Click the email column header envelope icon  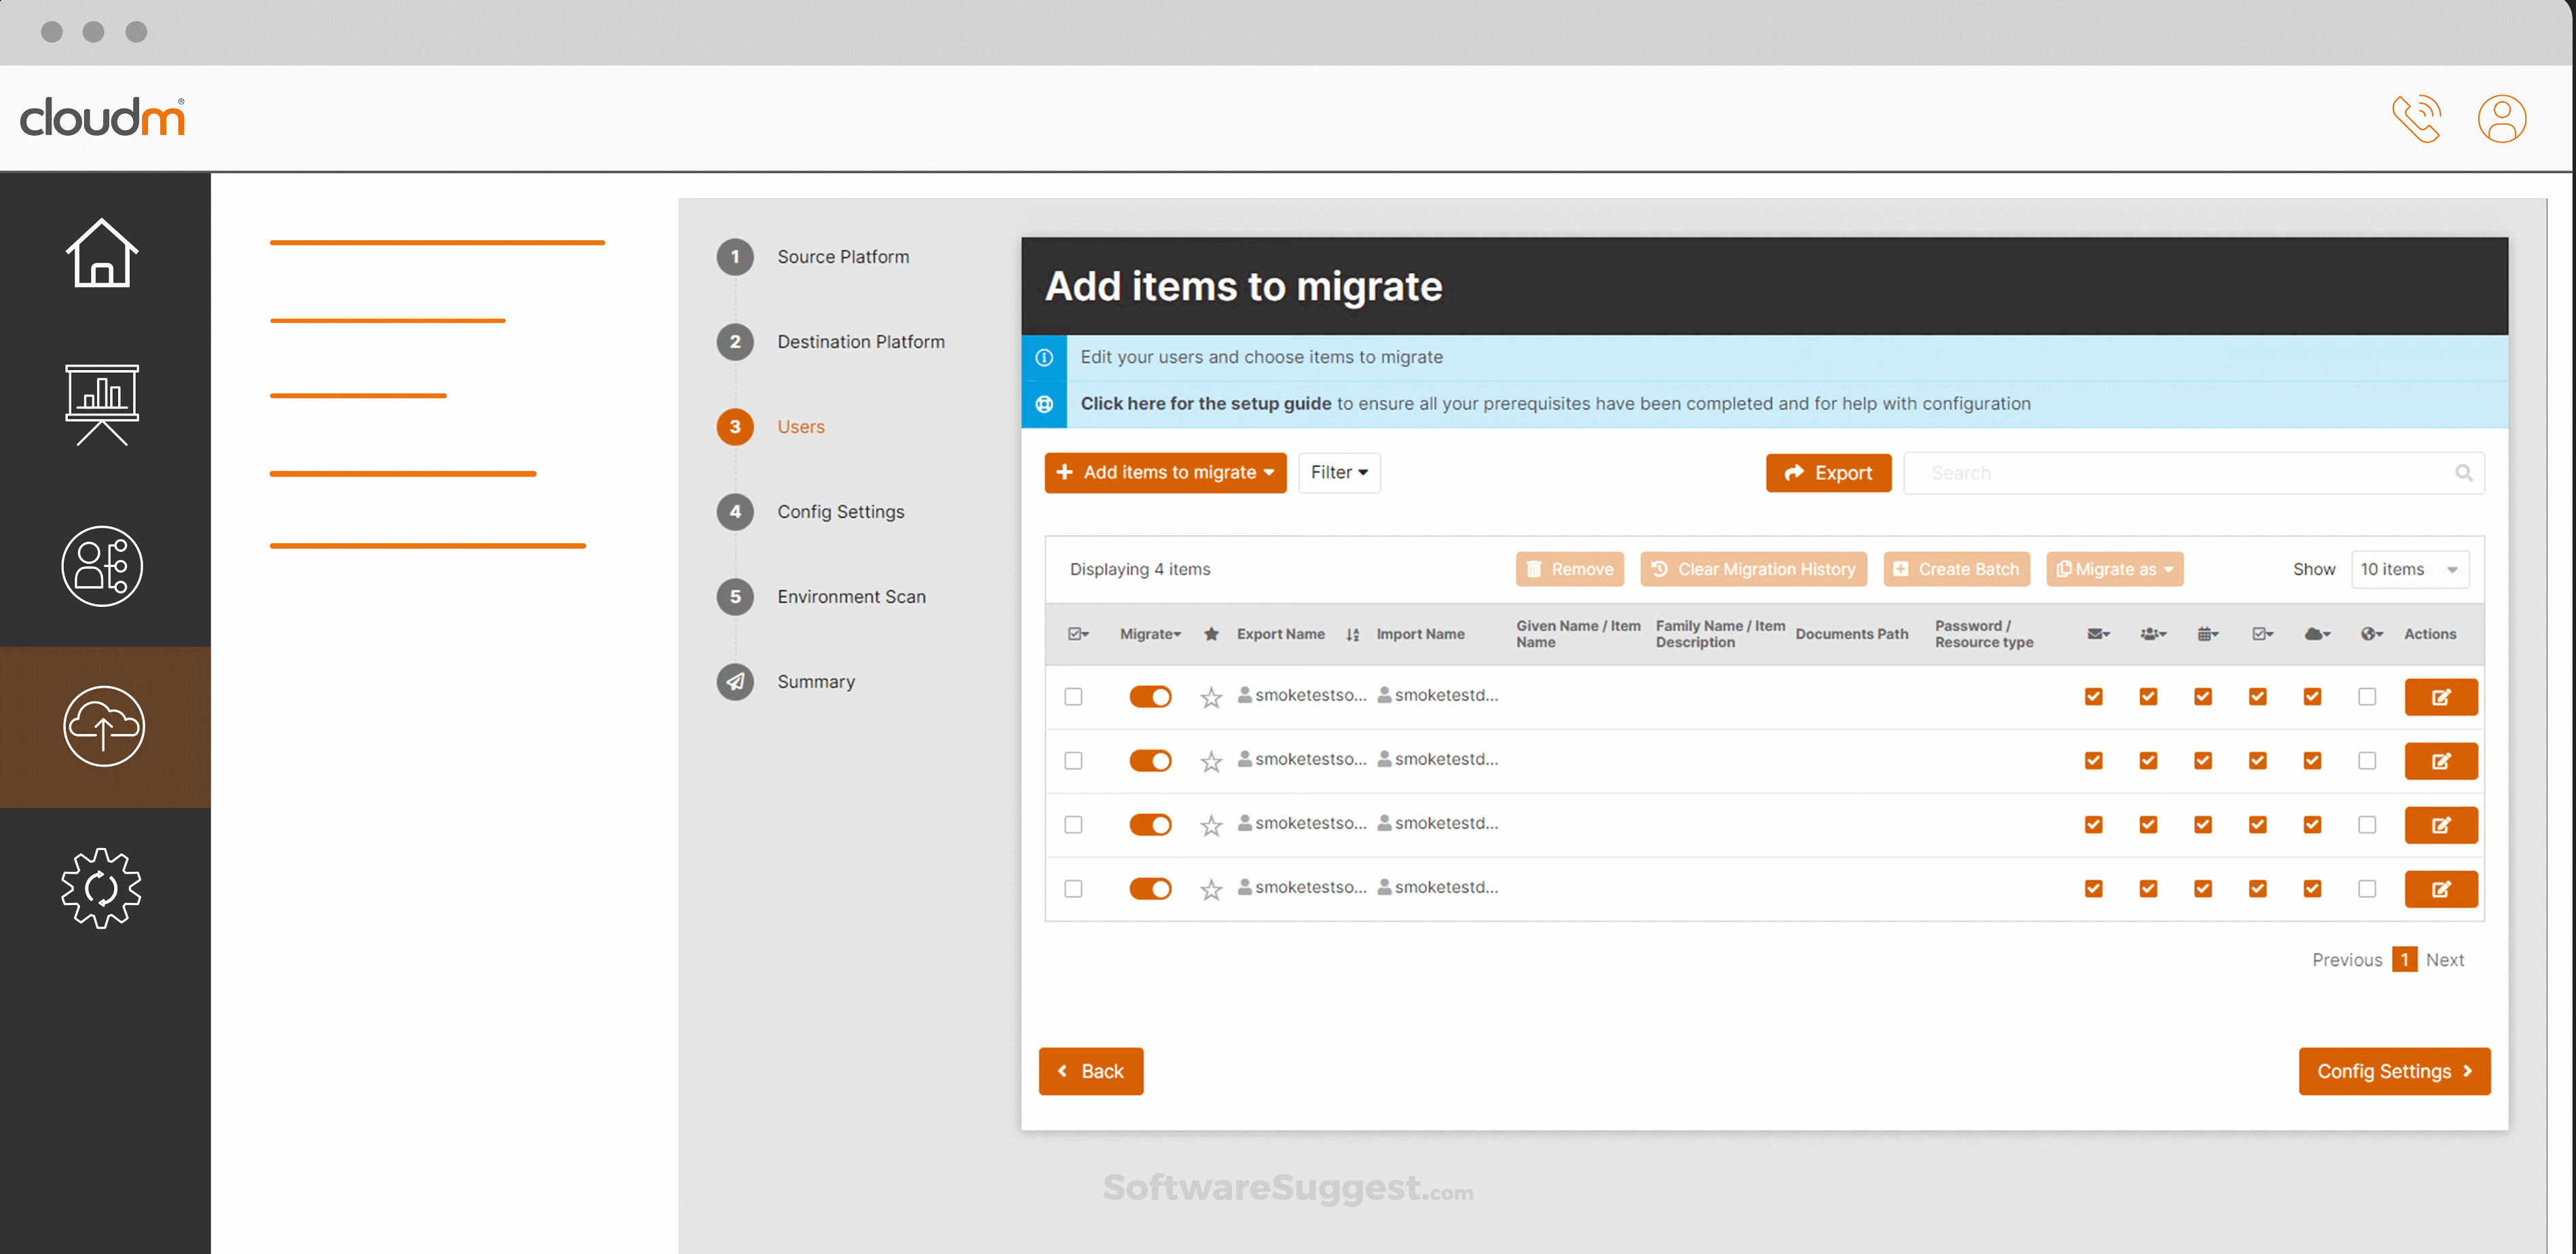pos(2097,633)
